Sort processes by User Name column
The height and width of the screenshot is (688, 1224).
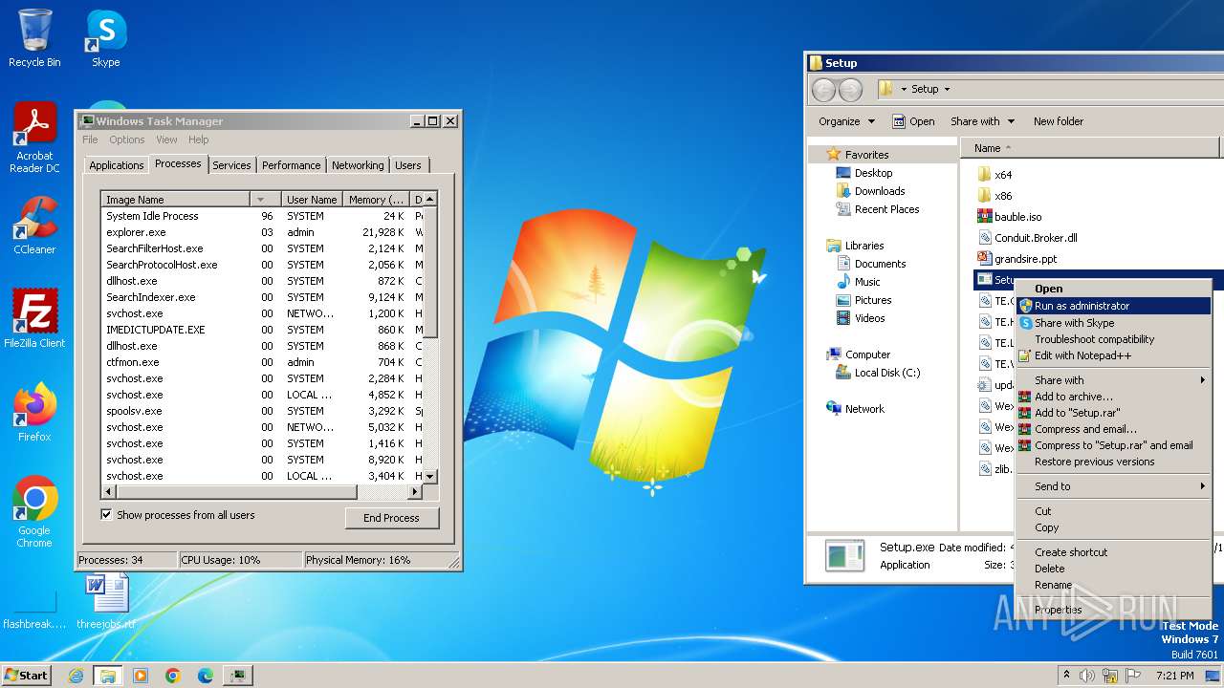pos(312,200)
